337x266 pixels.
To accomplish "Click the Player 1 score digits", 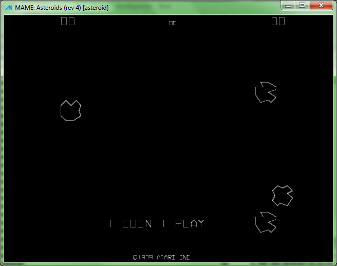I will pyautogui.click(x=68, y=21).
